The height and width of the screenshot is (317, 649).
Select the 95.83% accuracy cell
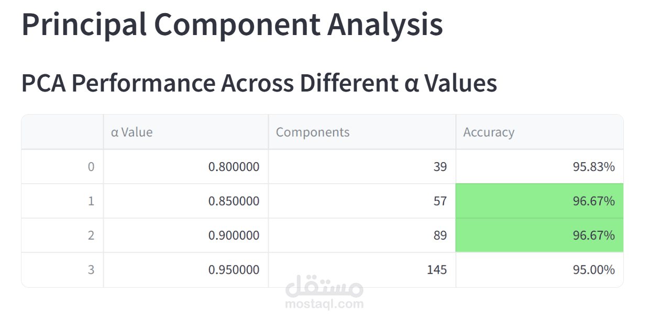point(593,167)
